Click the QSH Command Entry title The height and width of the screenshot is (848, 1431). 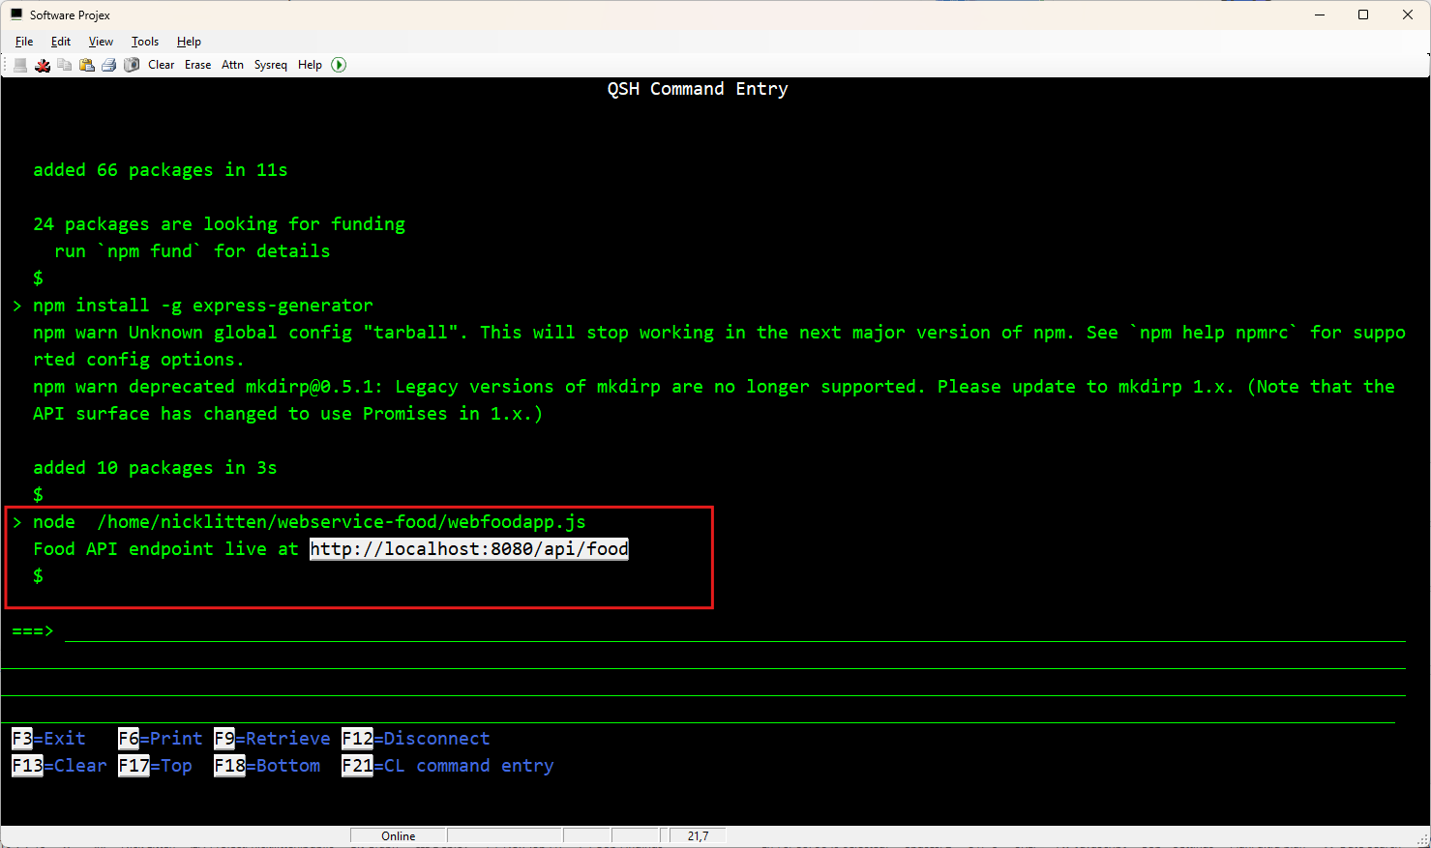[698, 89]
